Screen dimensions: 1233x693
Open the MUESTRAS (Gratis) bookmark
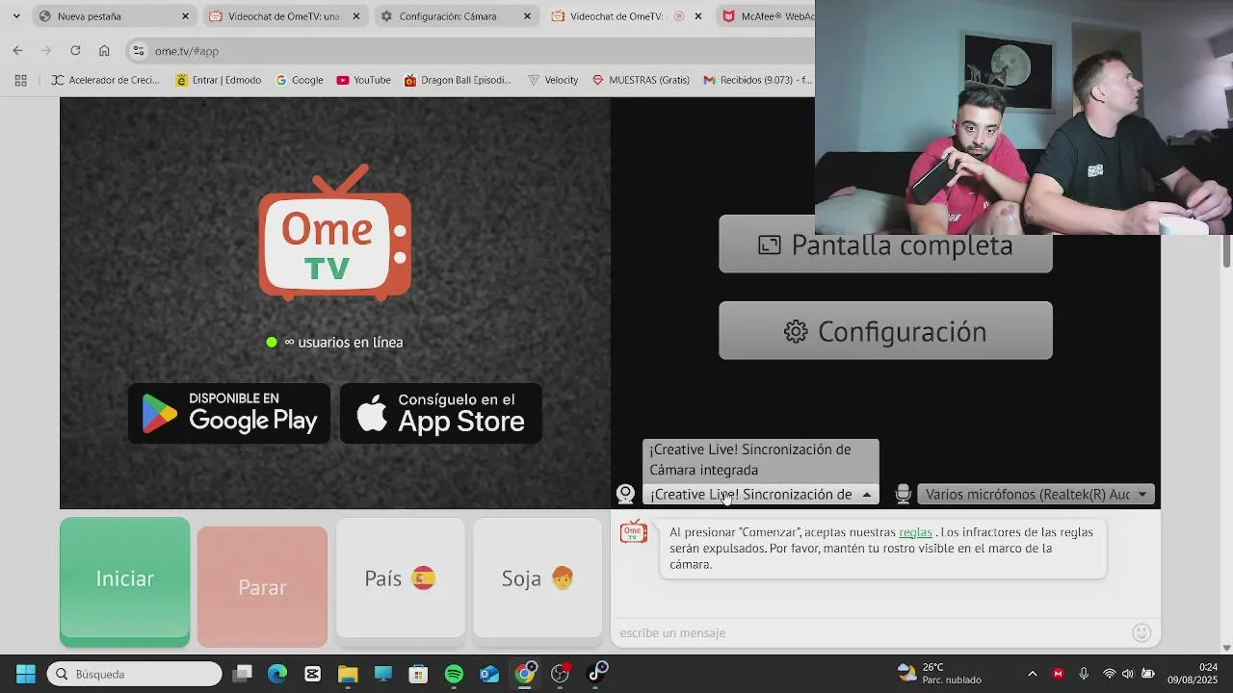641,80
